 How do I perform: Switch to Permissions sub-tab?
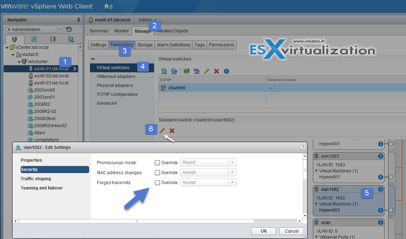point(221,45)
